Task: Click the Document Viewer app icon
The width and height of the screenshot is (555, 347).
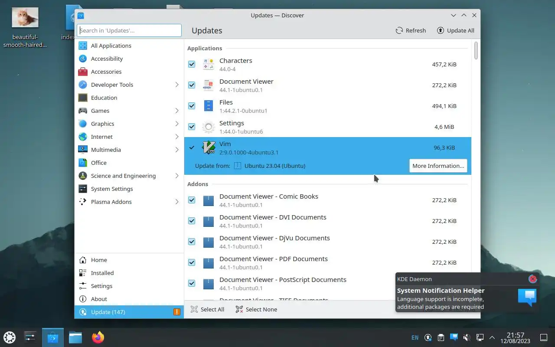Action: pyautogui.click(x=209, y=85)
